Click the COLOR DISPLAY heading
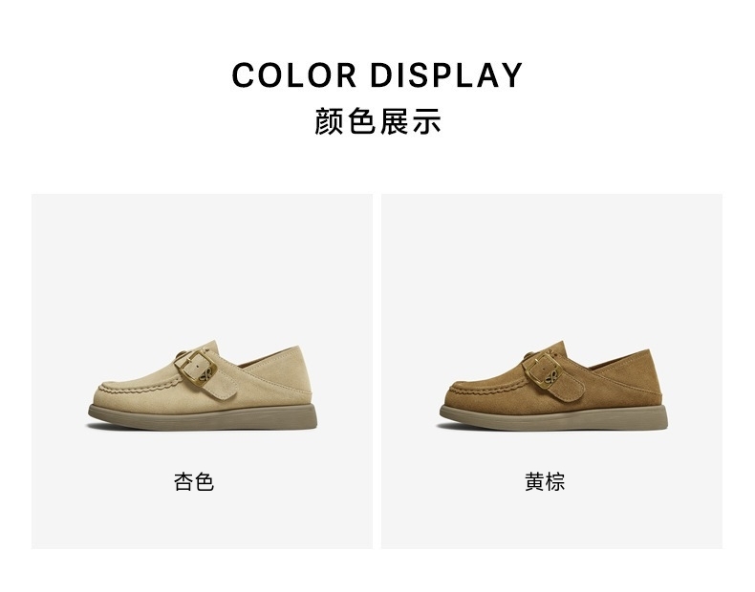The image size is (755, 592). tap(377, 75)
